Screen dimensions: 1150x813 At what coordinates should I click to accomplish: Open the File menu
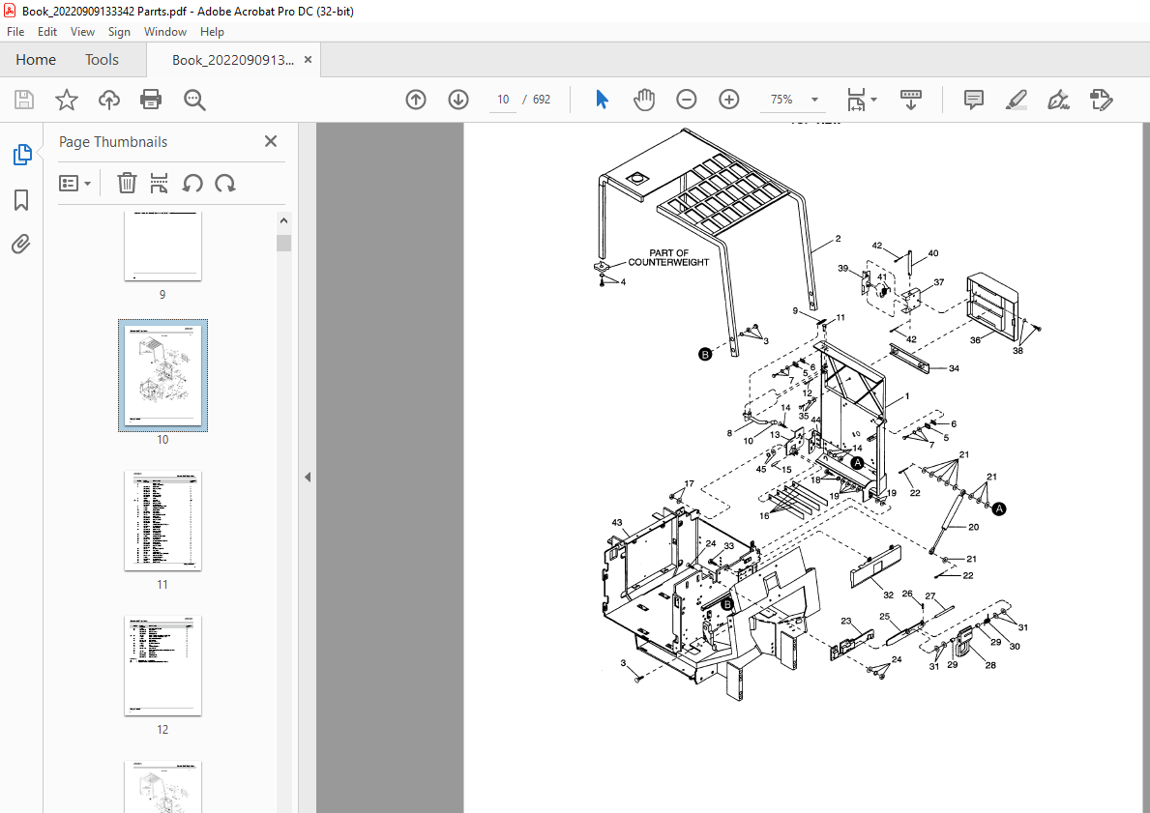(15, 32)
